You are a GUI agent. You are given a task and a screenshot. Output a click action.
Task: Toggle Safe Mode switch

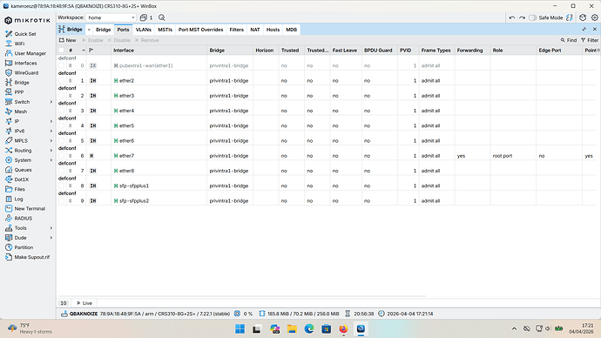click(x=532, y=17)
